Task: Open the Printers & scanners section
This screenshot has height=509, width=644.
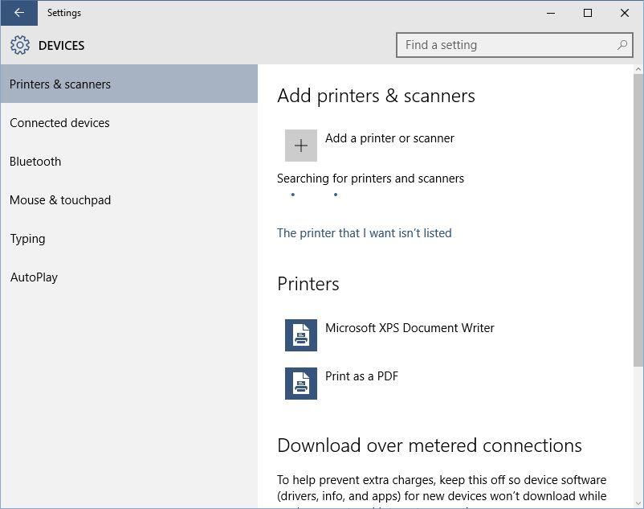Action: pyautogui.click(x=129, y=84)
